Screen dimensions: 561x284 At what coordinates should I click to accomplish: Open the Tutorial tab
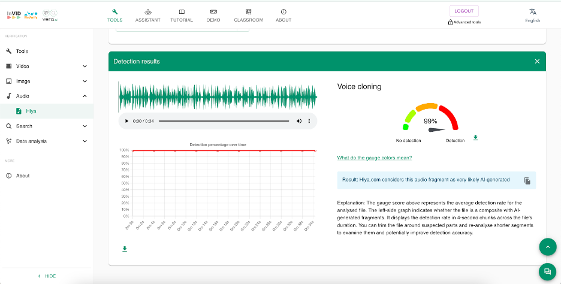pos(182,16)
